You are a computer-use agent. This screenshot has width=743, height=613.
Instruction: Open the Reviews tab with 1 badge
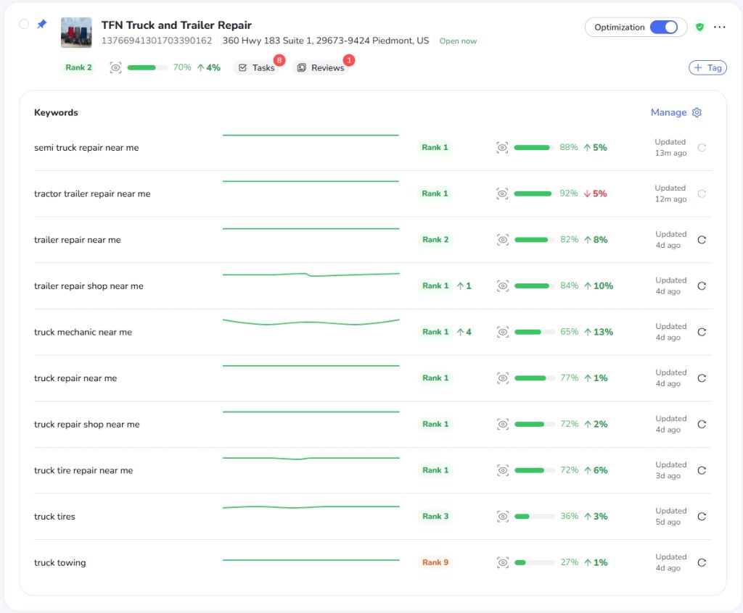tap(321, 67)
